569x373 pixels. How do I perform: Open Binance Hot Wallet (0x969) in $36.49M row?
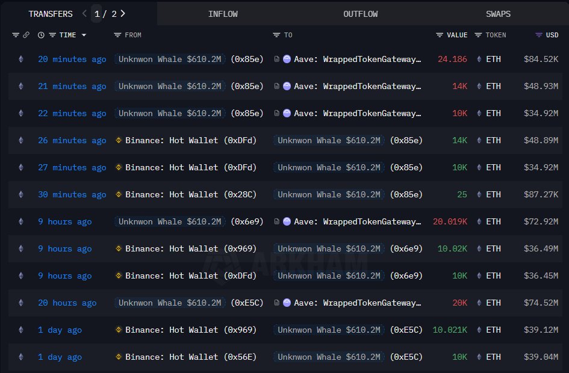coord(191,248)
